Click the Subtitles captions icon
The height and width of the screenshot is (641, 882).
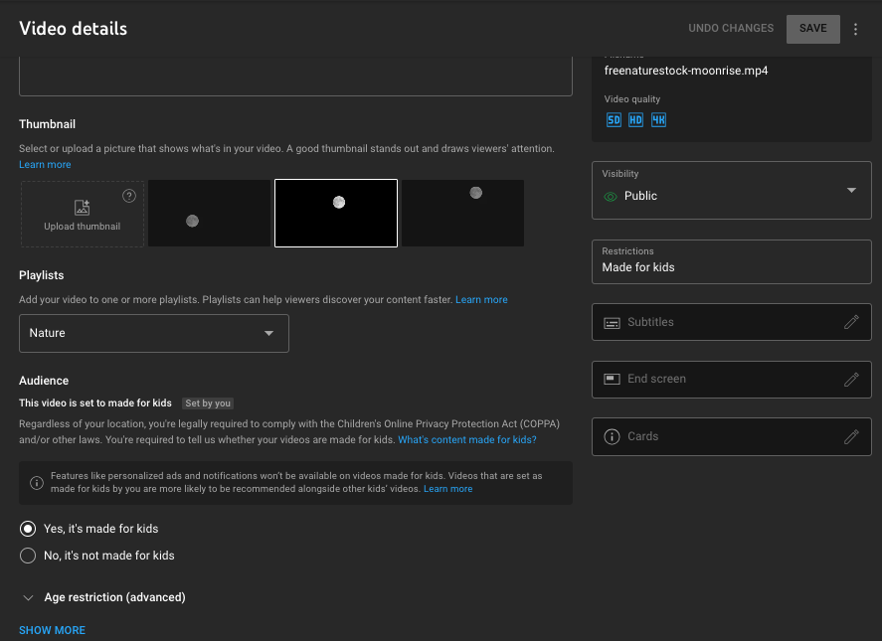click(612, 323)
